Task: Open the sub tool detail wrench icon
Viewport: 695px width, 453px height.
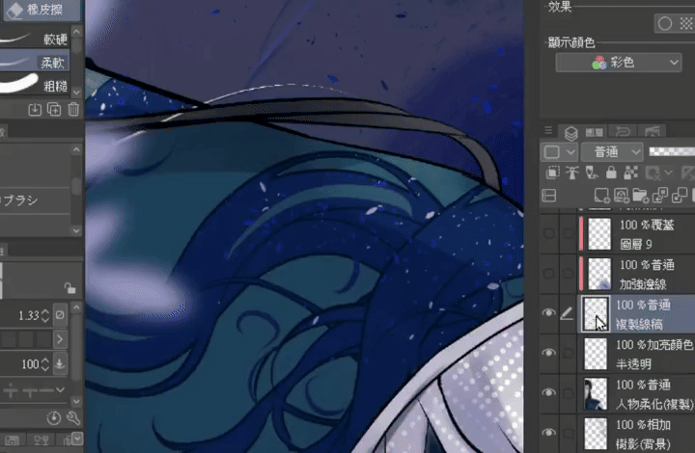Action: [x=73, y=418]
